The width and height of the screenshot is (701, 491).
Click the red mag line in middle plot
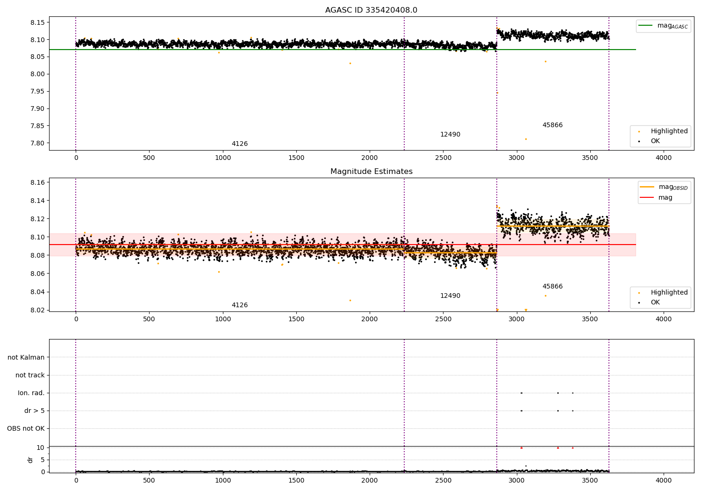point(343,245)
